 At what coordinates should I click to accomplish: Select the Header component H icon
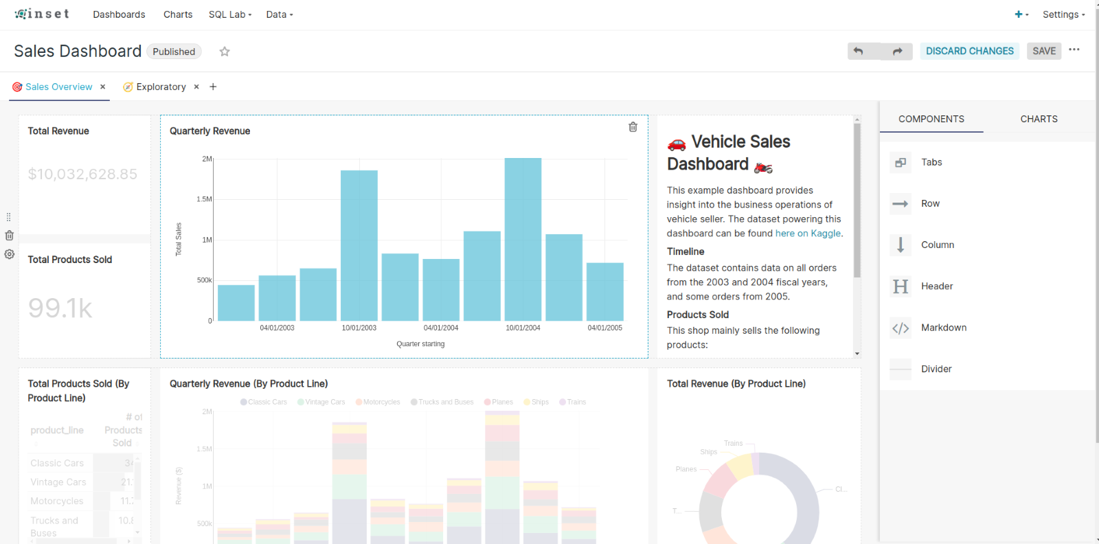click(900, 286)
